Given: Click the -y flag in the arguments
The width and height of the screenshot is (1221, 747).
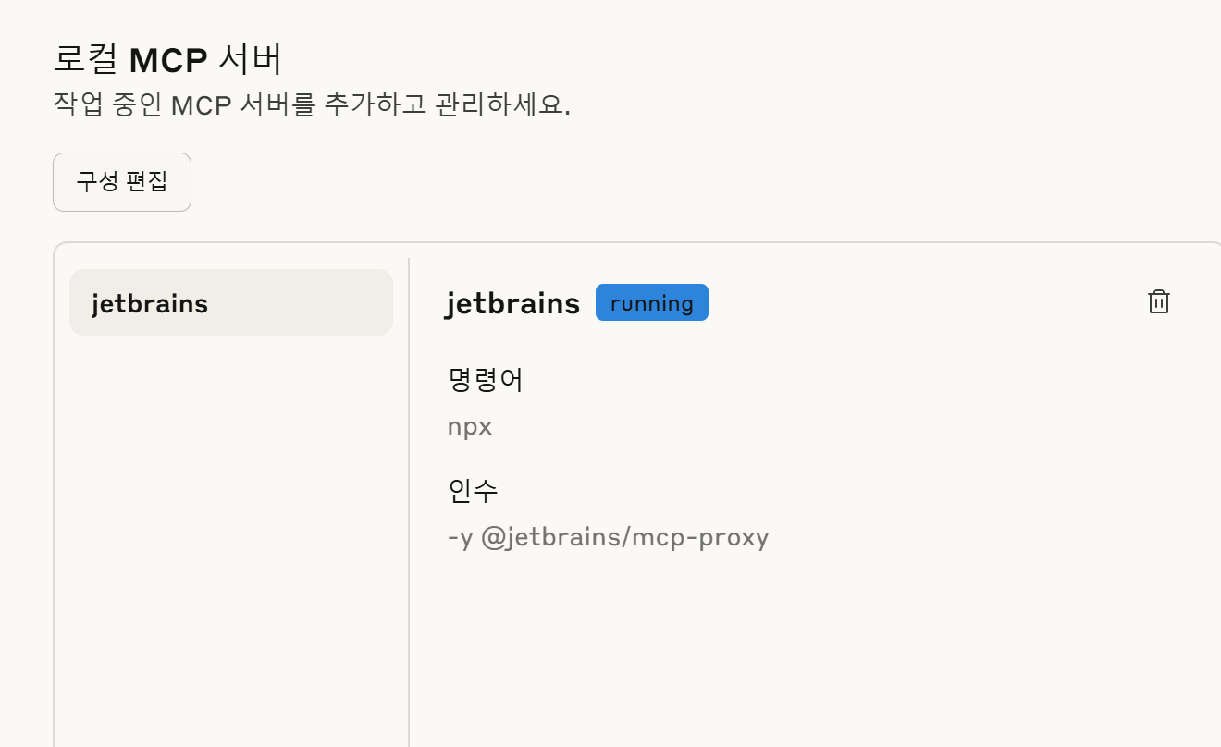Looking at the screenshot, I should [x=460, y=538].
